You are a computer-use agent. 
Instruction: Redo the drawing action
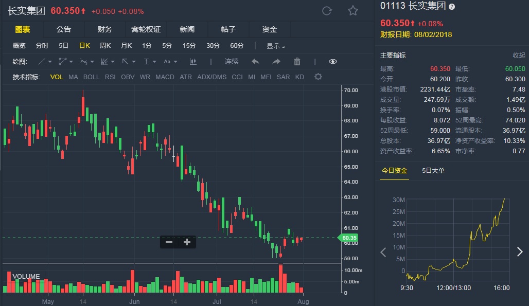(276, 62)
